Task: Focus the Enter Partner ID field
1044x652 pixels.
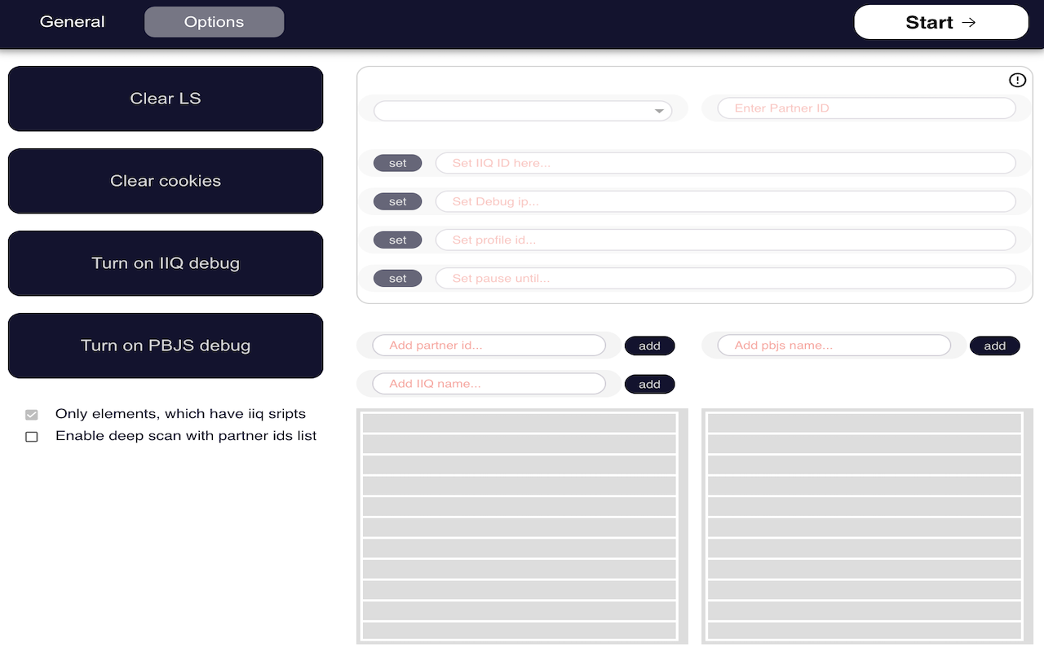Action: tap(867, 108)
